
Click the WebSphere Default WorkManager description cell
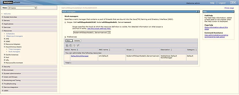173,58
